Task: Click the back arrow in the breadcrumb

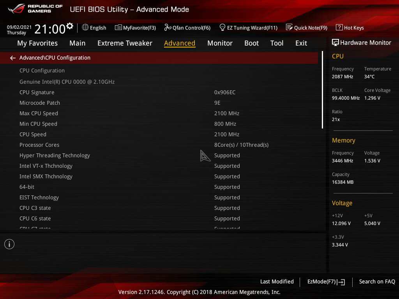Action: (13, 58)
